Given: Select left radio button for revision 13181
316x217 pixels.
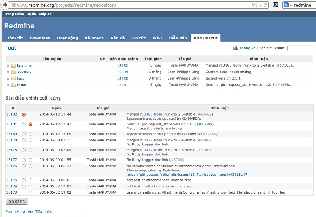Looking at the screenshot, I should click(x=24, y=125).
